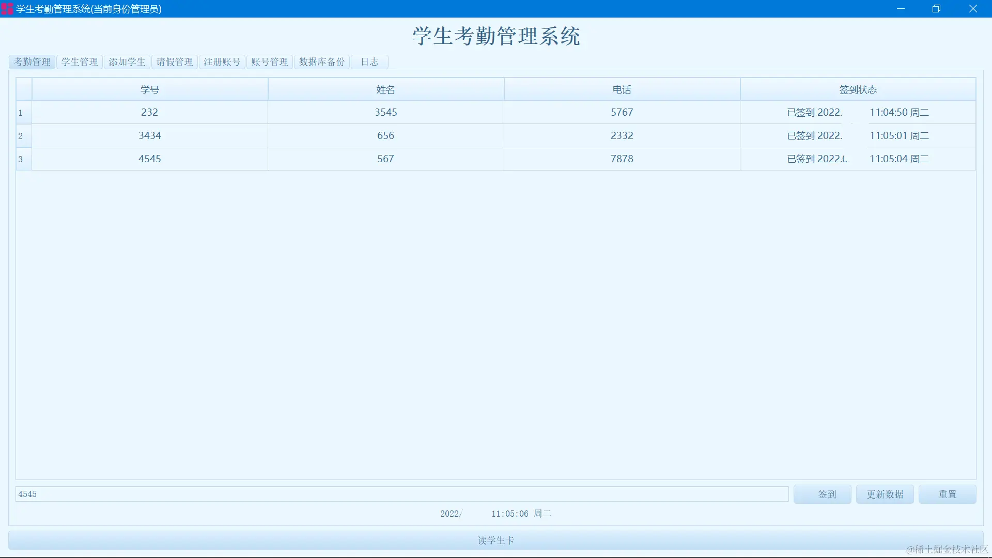Click the 姓名 column header
The width and height of the screenshot is (992, 558).
point(385,89)
